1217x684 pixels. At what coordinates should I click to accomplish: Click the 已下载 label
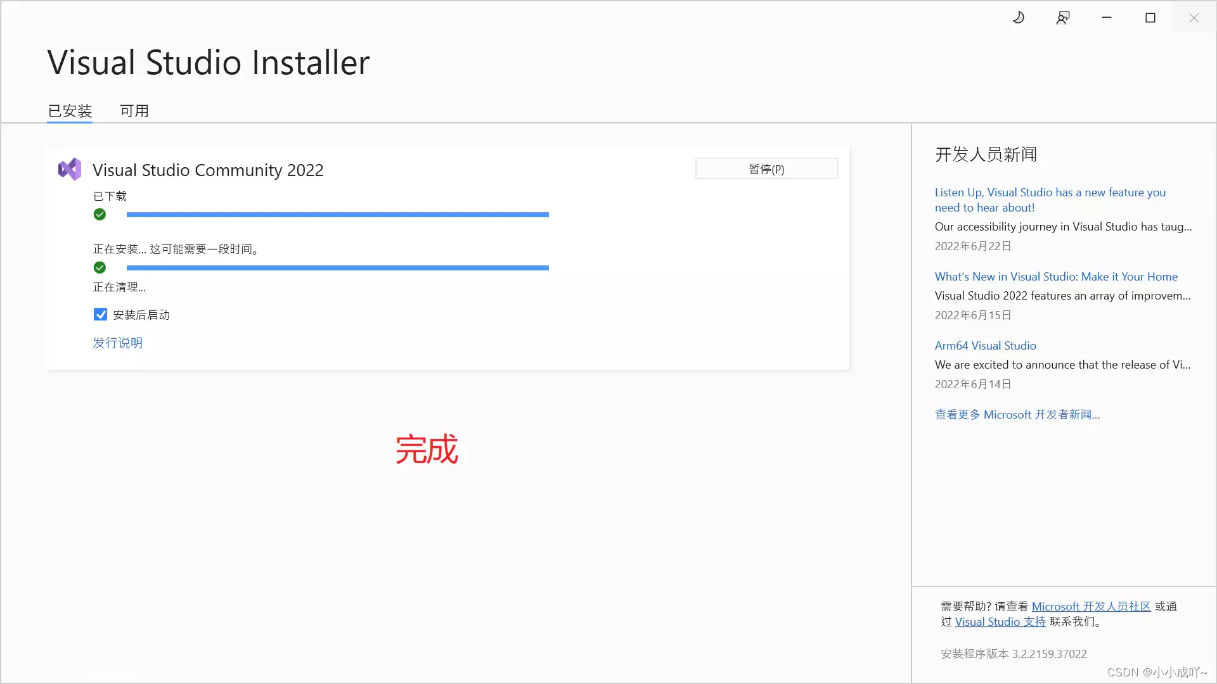click(110, 196)
